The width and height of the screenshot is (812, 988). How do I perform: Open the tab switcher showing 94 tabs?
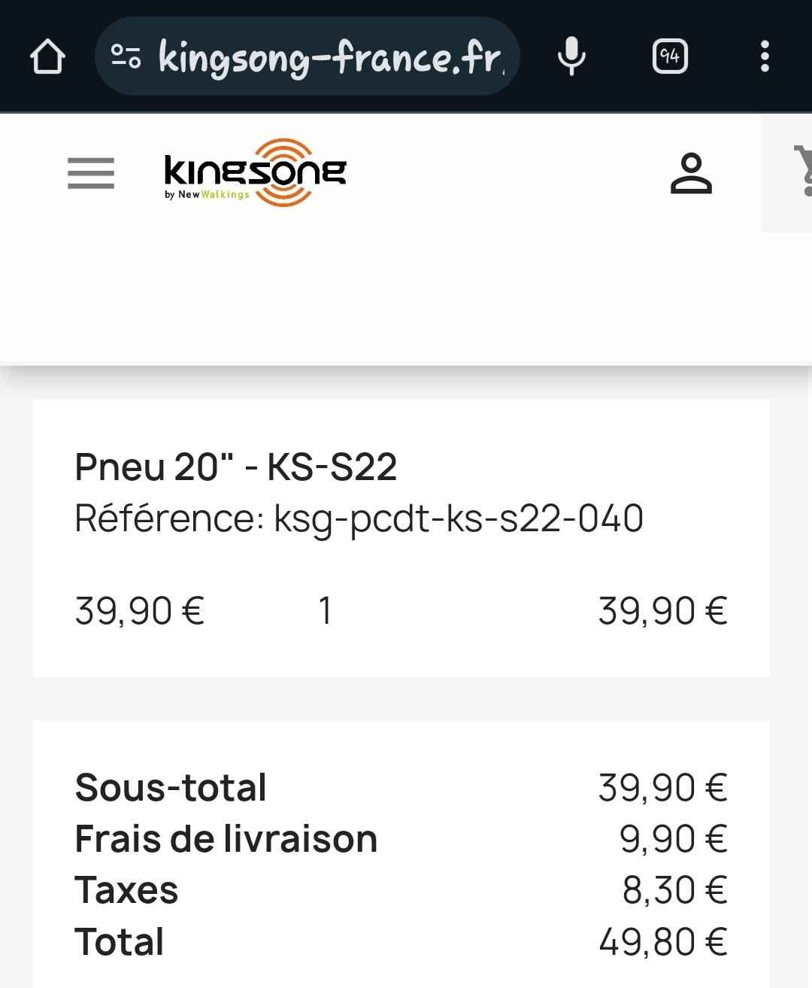click(670, 56)
